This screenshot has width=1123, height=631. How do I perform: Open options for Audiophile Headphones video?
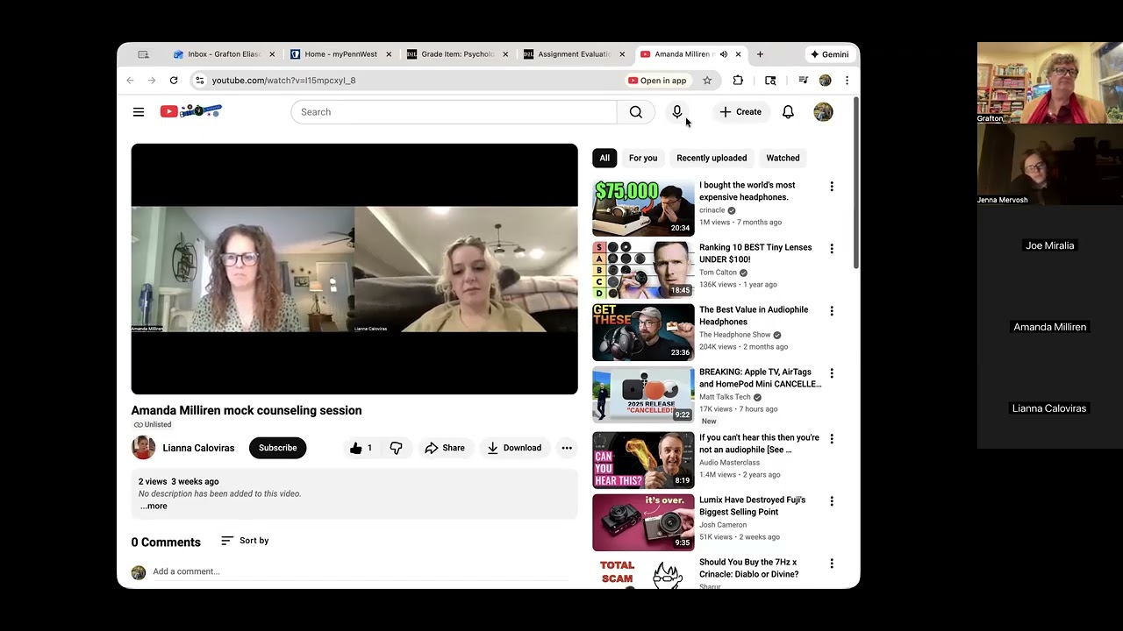(x=832, y=311)
